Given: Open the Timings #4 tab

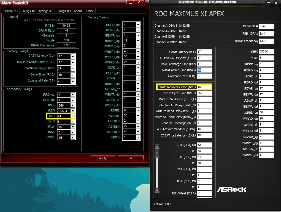Looking at the screenshot, I should pos(63,11).
